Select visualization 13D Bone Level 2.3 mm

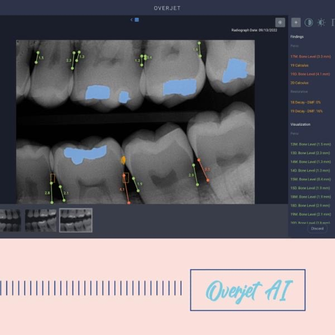click(x=310, y=153)
